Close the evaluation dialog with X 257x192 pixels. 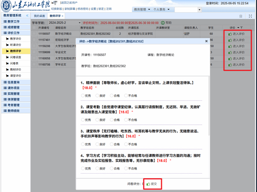coord(206,41)
